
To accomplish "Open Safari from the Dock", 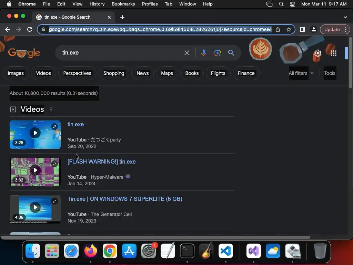I will (71, 251).
